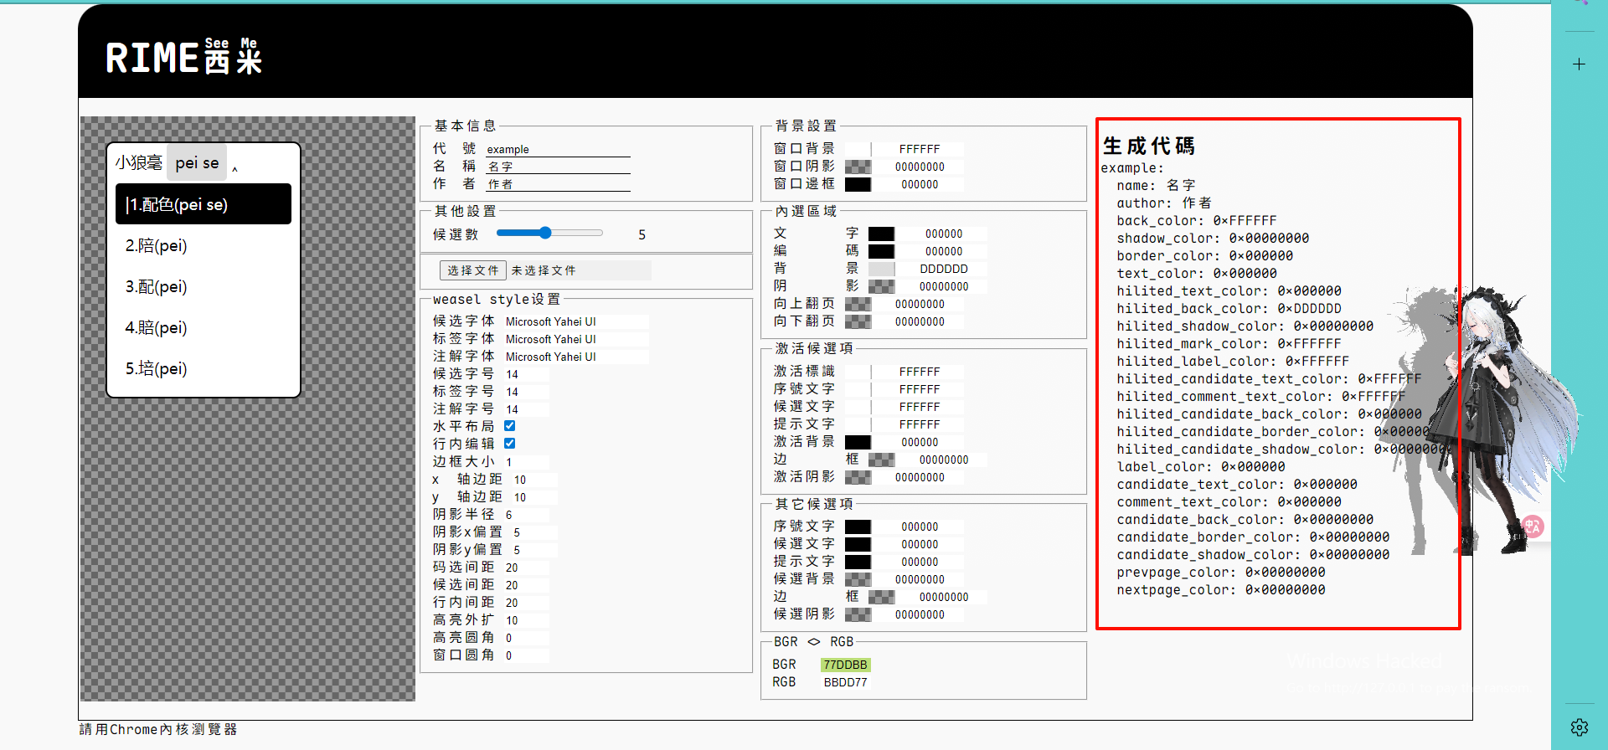Click the BGR to RGB swap arrows
The height and width of the screenshot is (750, 1608).
pos(813,642)
